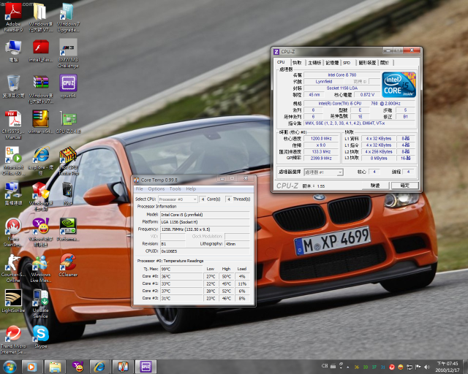
Task: Open the LightScribe desktop icon
Action: click(13, 301)
